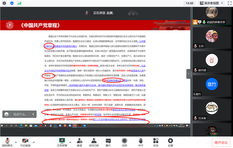Show more participants with the down chevron
The width and height of the screenshot is (233, 148).
click(213, 131)
